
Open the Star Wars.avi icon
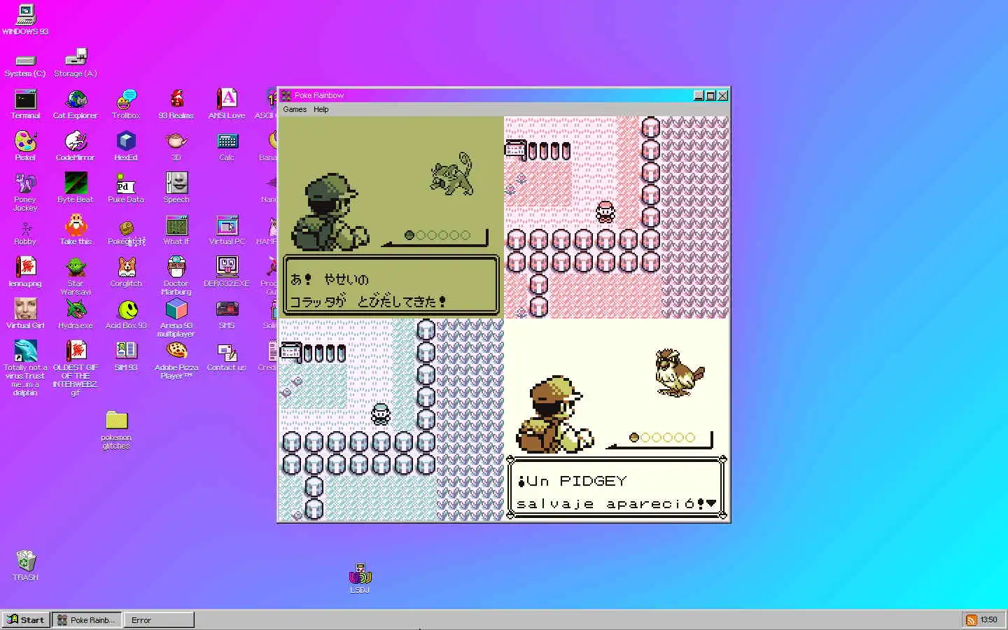[x=76, y=276]
